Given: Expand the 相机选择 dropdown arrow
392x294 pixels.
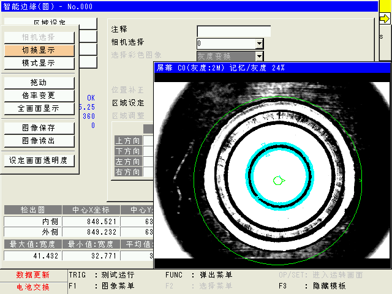Looking at the screenshot, I should coord(259,43).
